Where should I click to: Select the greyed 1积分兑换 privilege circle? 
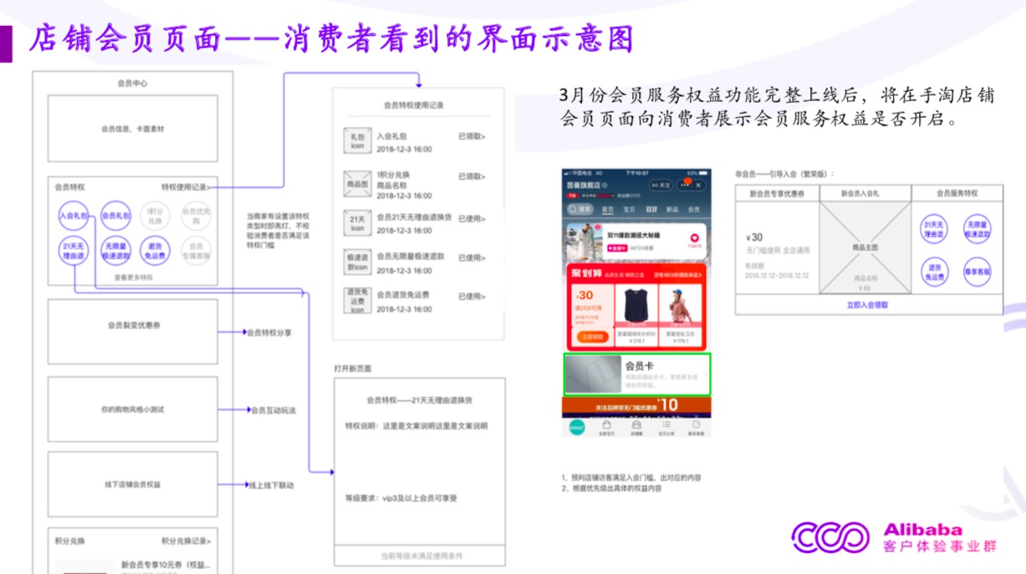pyautogui.click(x=155, y=216)
